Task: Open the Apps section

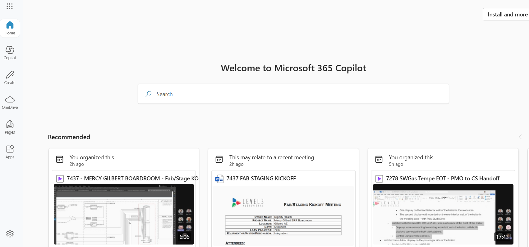Action: (10, 152)
